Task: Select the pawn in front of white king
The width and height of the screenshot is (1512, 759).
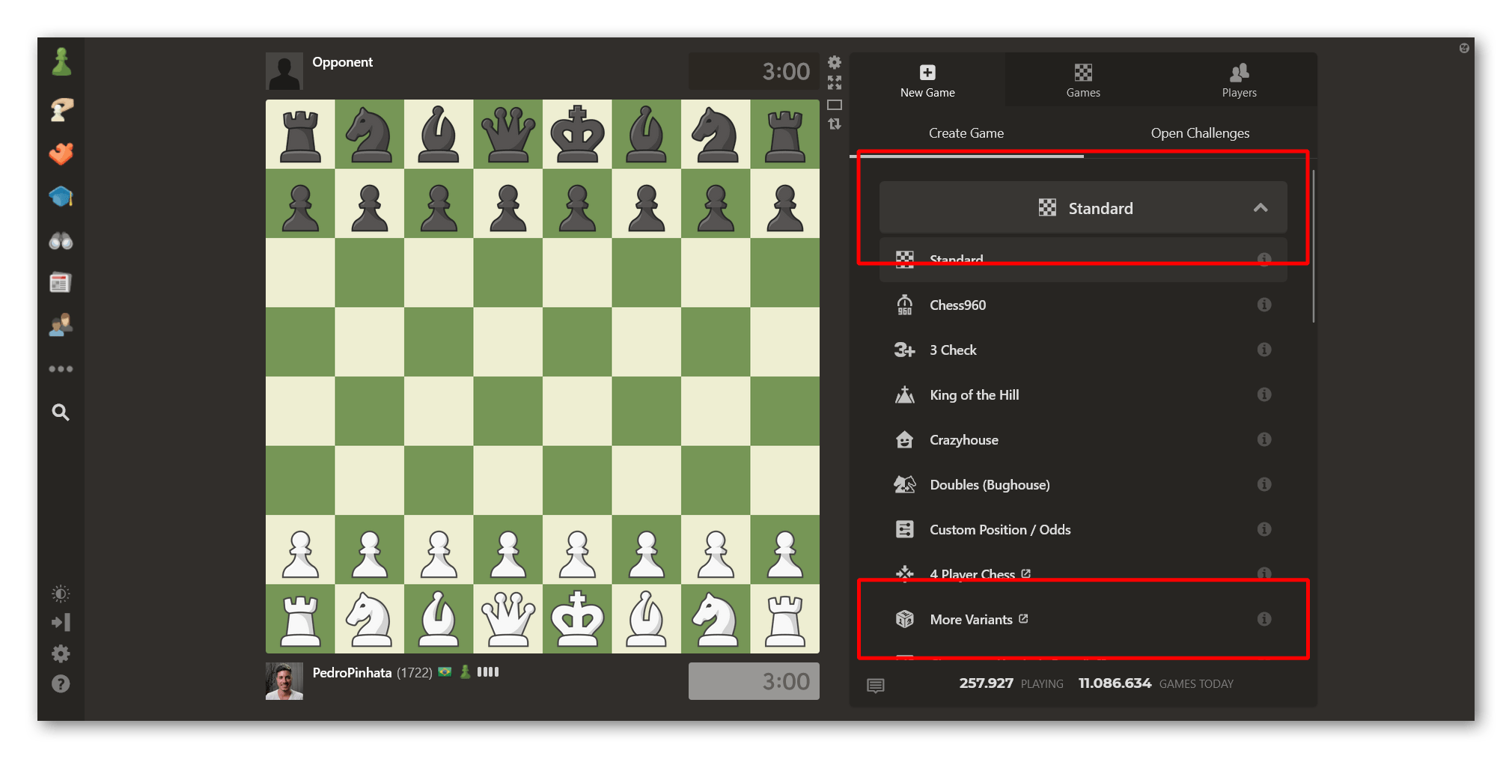Action: coord(577,549)
